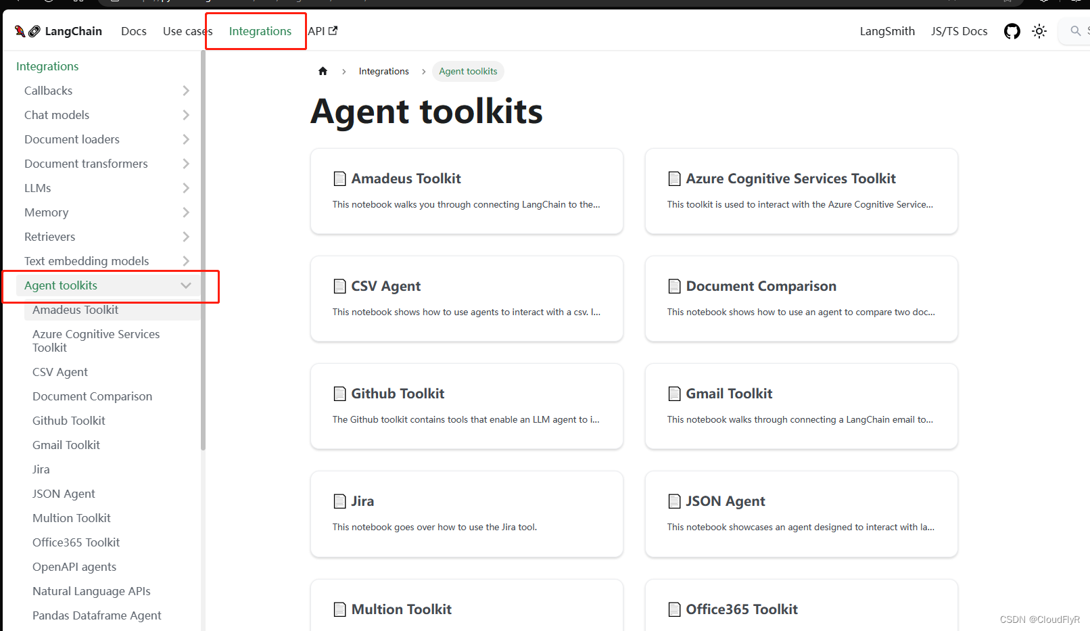The image size is (1090, 631).
Task: Expand the Chat models chevron
Action: [186, 115]
